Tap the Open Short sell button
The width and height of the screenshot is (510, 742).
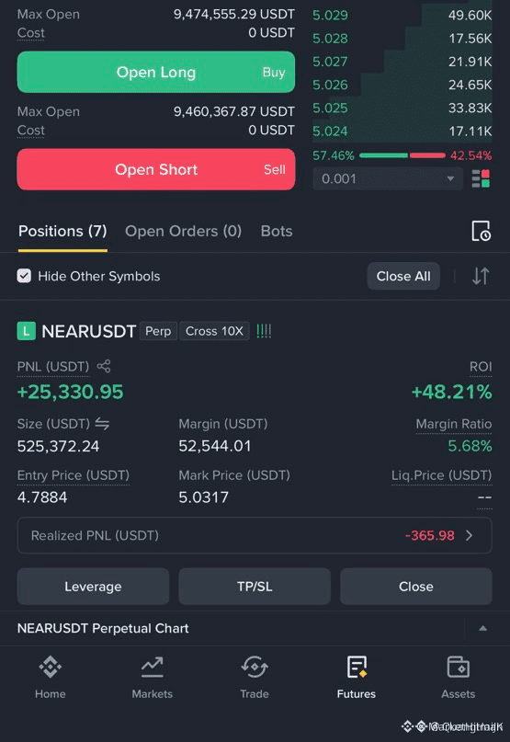coord(156,169)
